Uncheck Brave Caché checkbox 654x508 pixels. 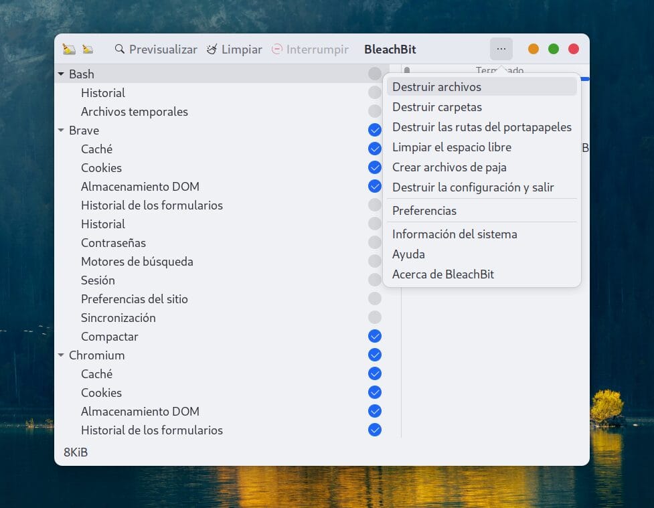(375, 149)
